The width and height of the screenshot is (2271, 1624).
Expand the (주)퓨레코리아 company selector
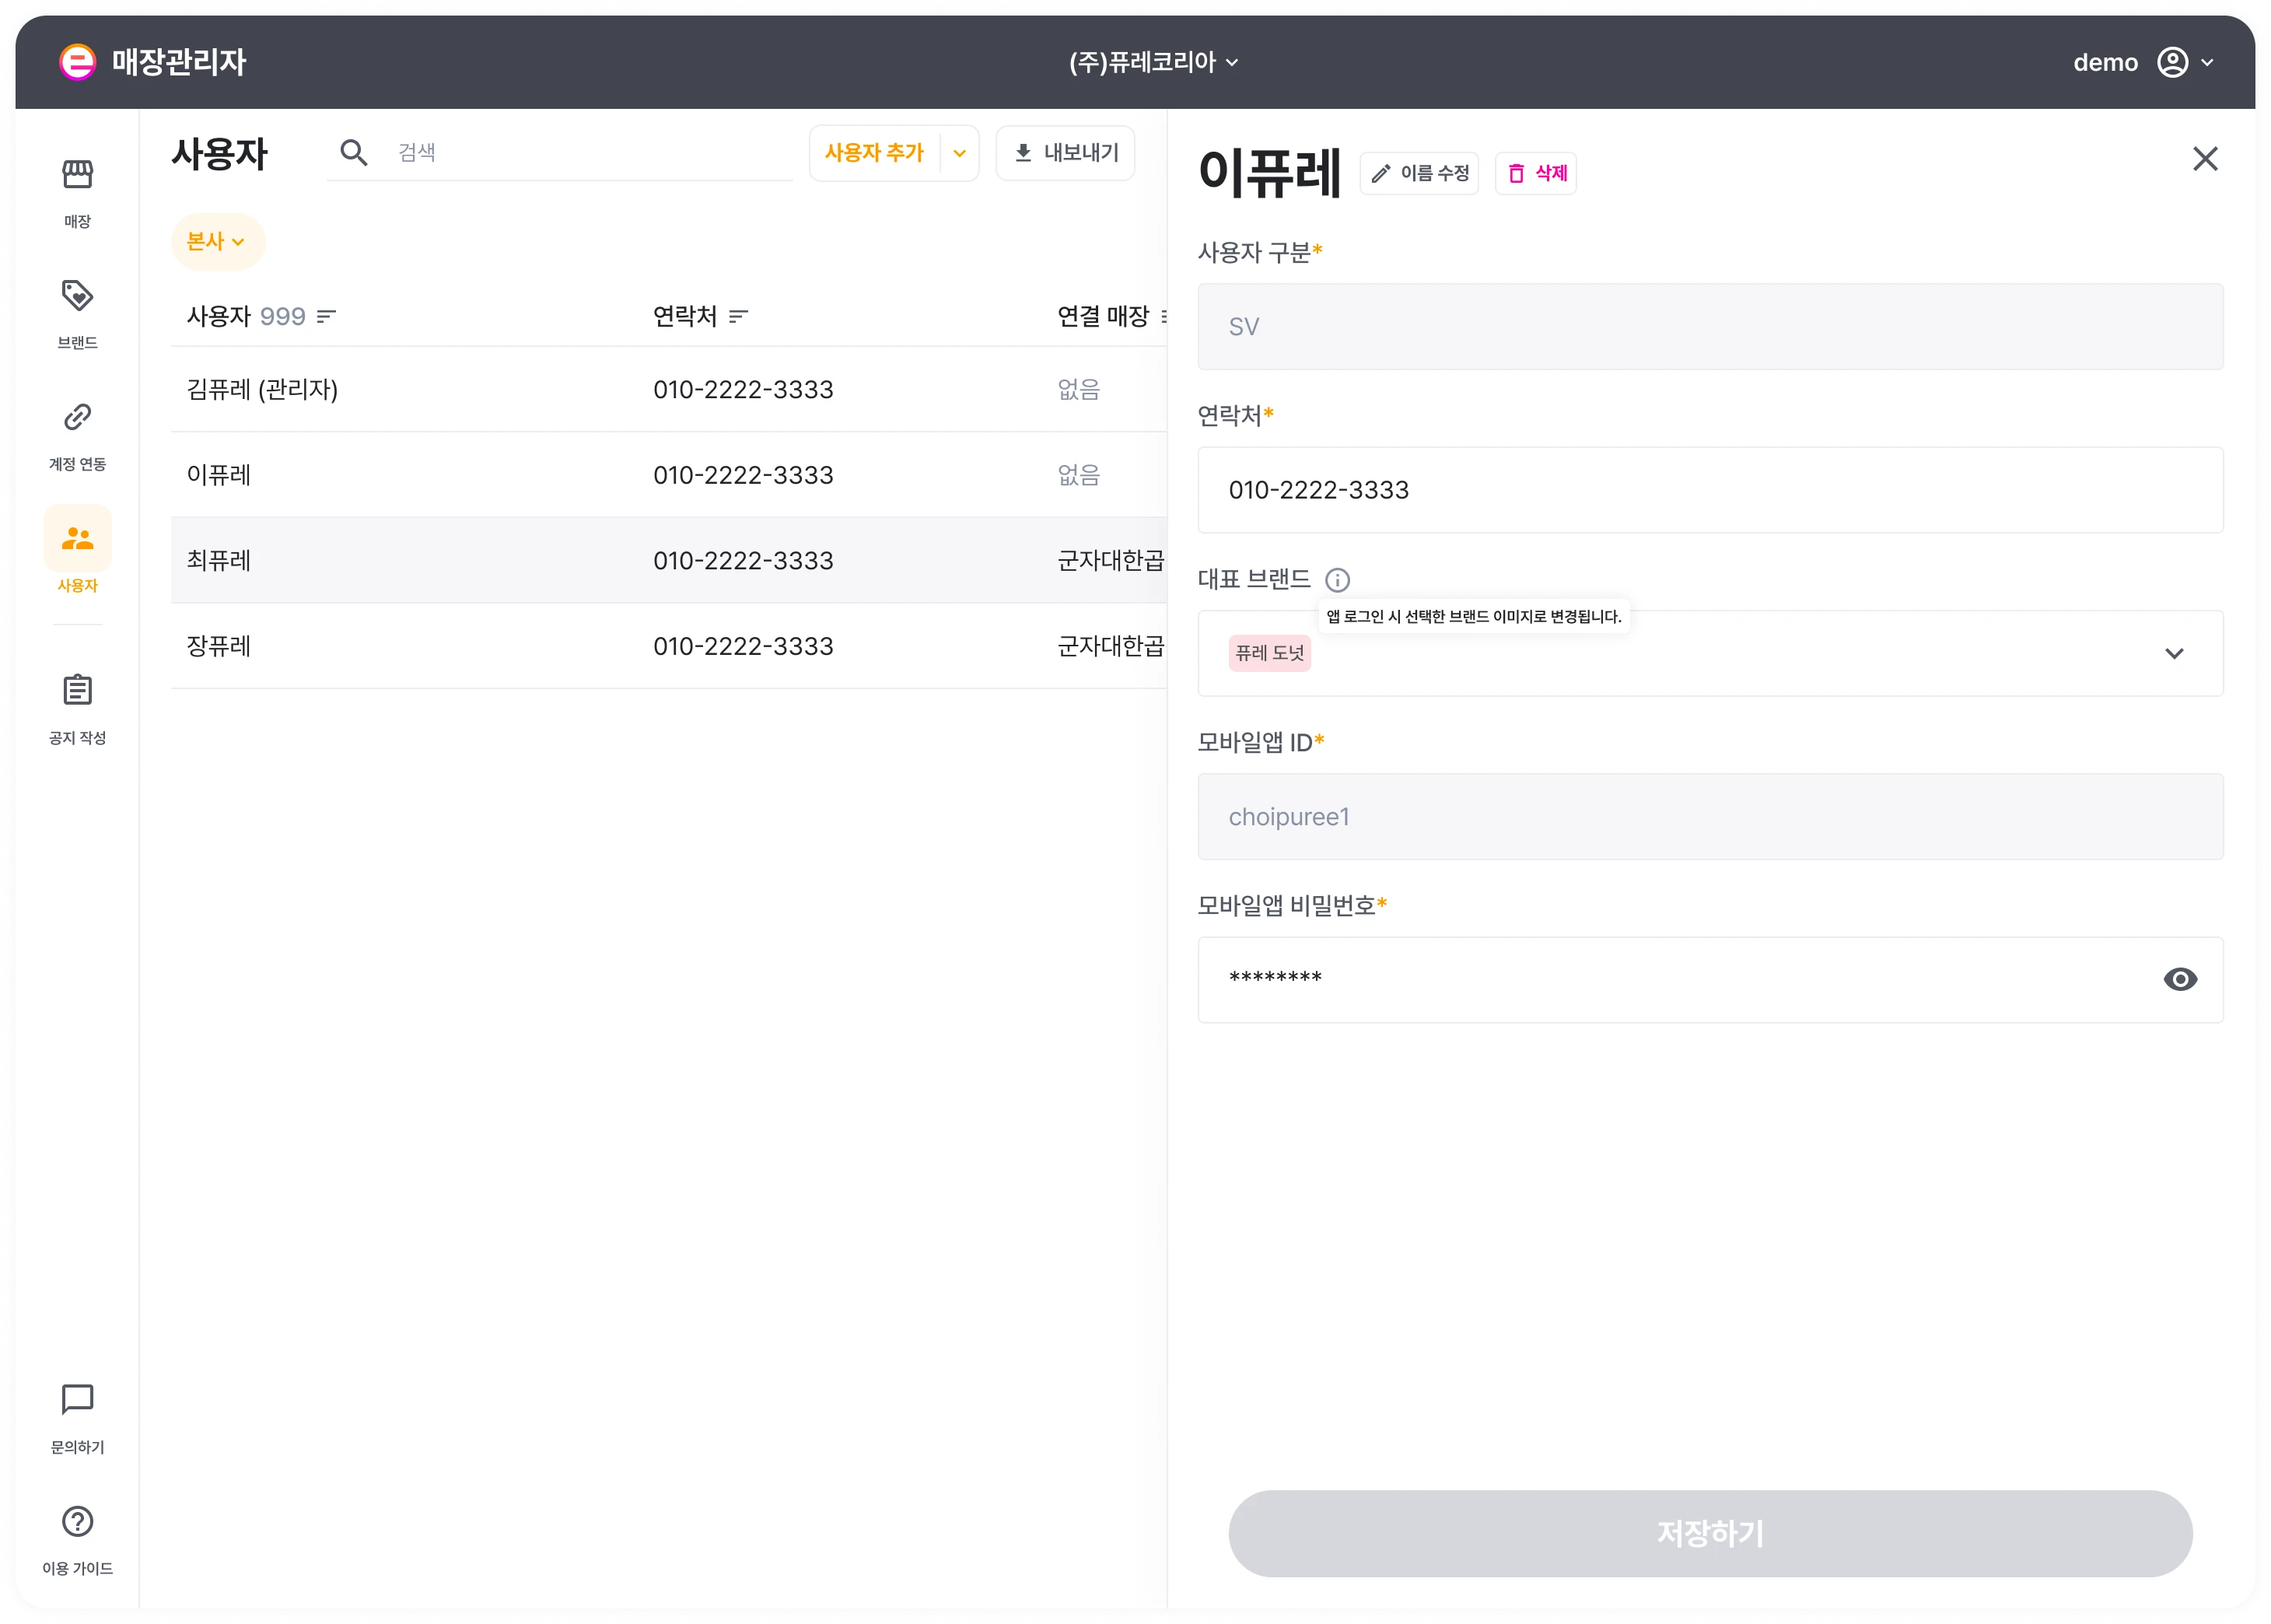[x=1153, y=62]
